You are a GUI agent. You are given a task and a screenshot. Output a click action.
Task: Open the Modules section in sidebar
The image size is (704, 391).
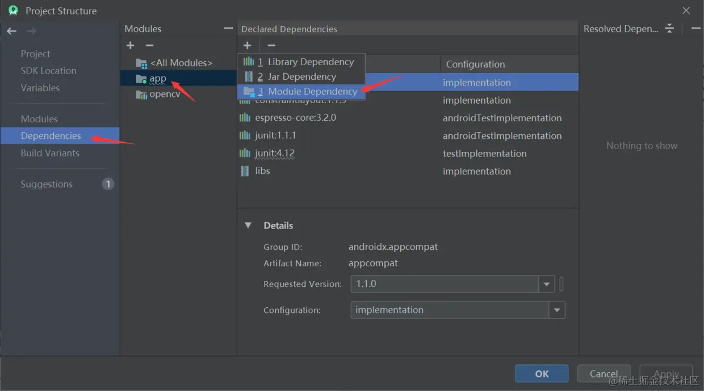tap(39, 119)
